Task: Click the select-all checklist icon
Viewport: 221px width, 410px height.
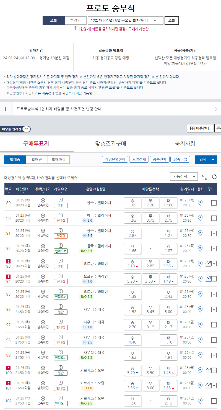Action: [204, 176]
